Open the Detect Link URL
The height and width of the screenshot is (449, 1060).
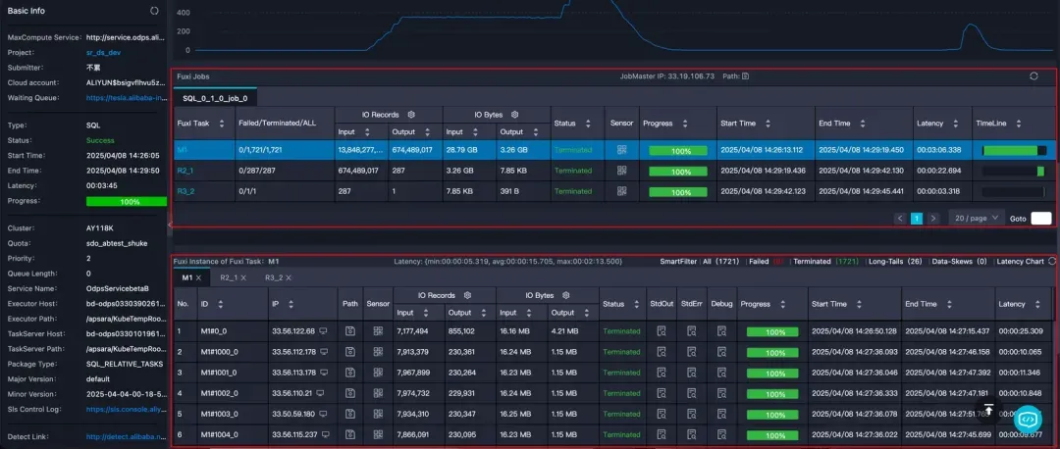[126, 438]
